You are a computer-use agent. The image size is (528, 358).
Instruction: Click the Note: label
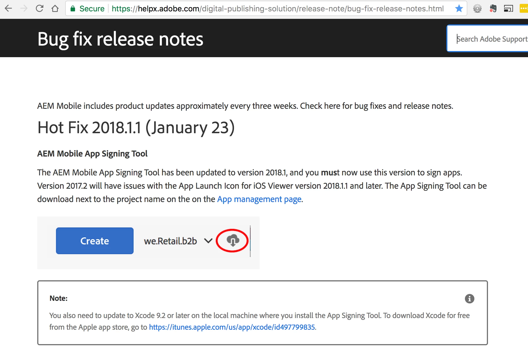59,298
